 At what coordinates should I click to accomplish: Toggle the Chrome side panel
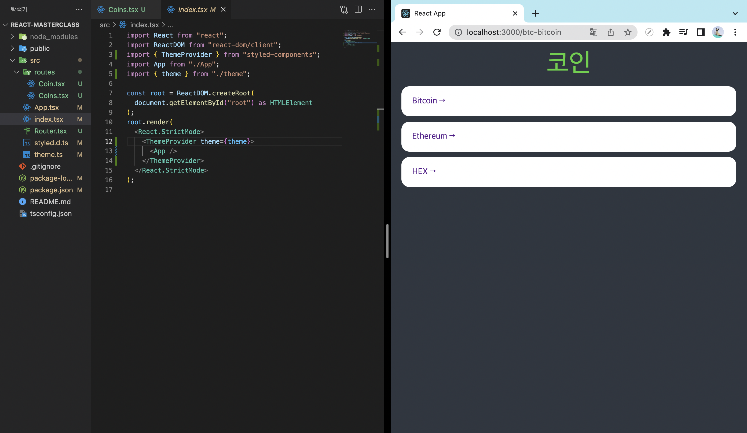tap(701, 32)
